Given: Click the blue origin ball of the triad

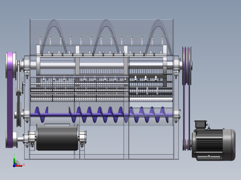Looking at the screenshot, I should pos(14,166).
